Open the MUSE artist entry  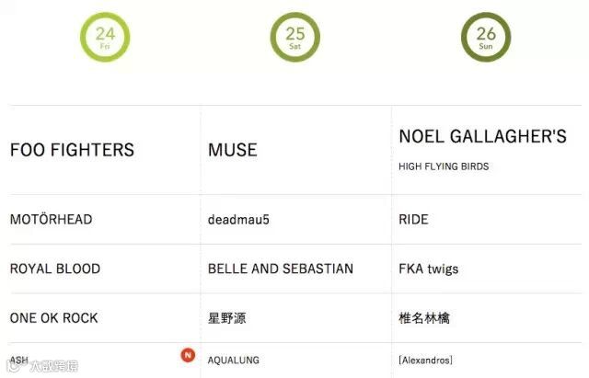click(233, 150)
